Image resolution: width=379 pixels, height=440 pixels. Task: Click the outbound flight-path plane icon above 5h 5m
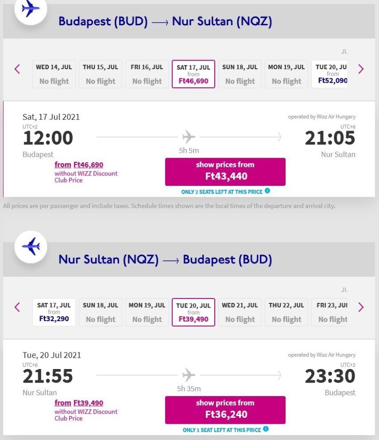click(x=189, y=137)
